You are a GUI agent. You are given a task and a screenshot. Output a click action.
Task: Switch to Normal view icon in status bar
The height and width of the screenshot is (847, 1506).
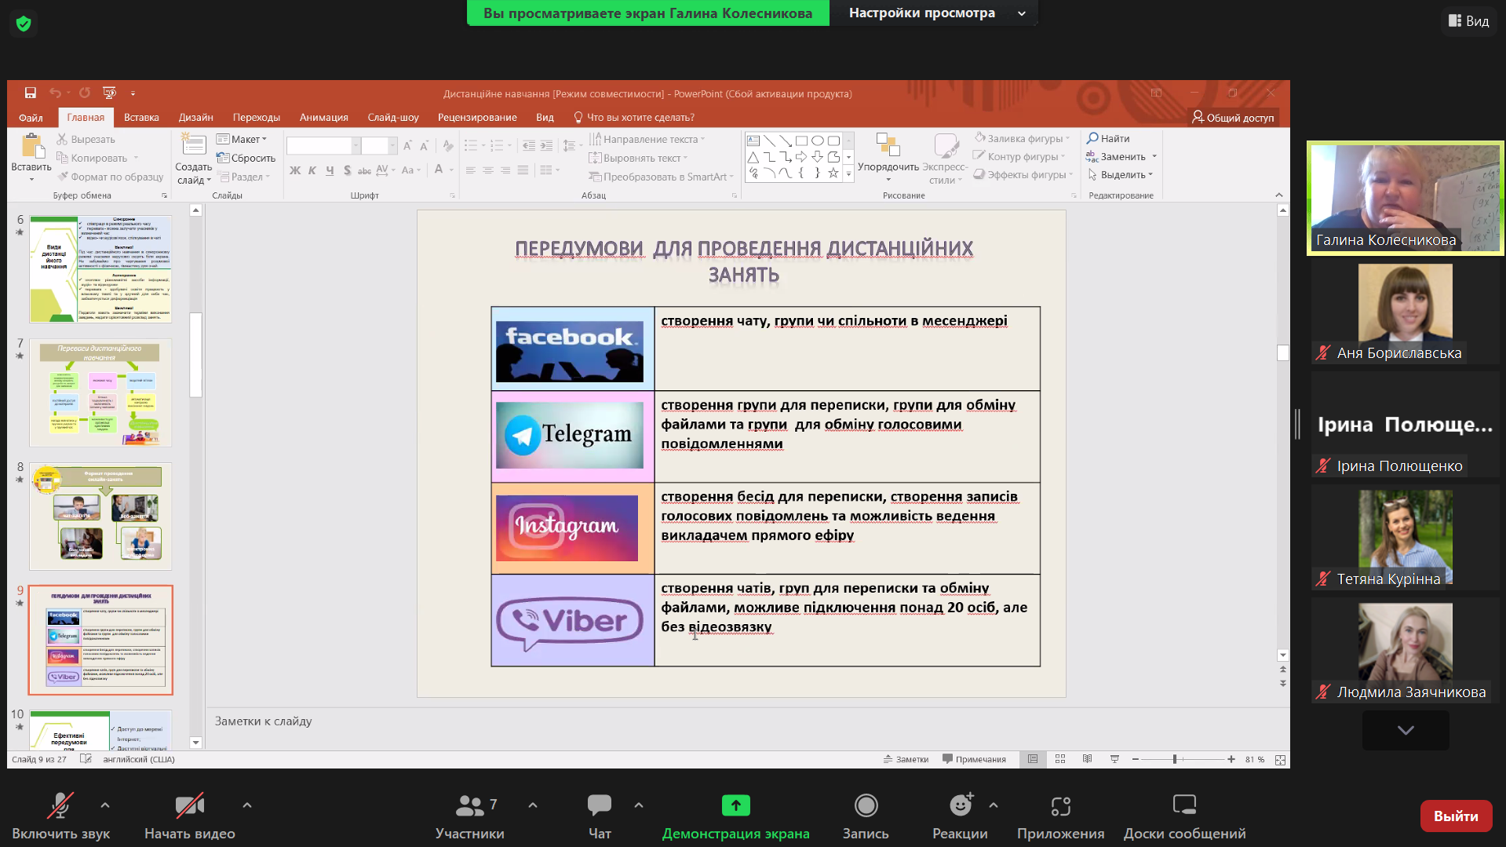point(1033,759)
